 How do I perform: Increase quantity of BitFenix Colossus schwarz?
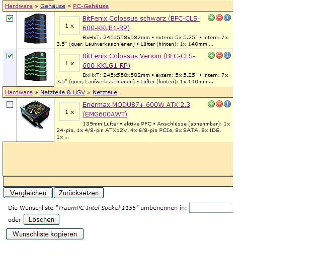coord(211,18)
